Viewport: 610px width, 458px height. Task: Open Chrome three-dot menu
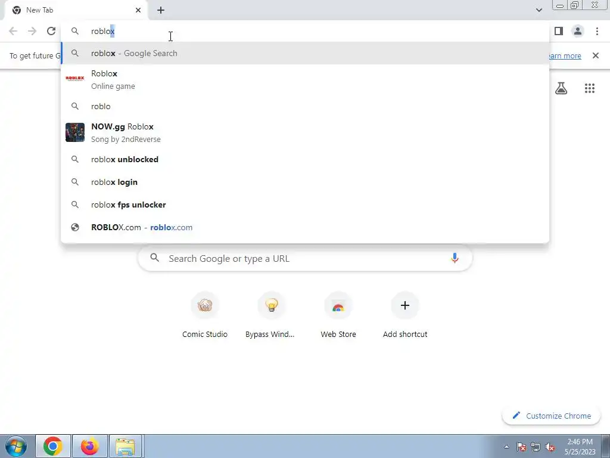coord(597,31)
